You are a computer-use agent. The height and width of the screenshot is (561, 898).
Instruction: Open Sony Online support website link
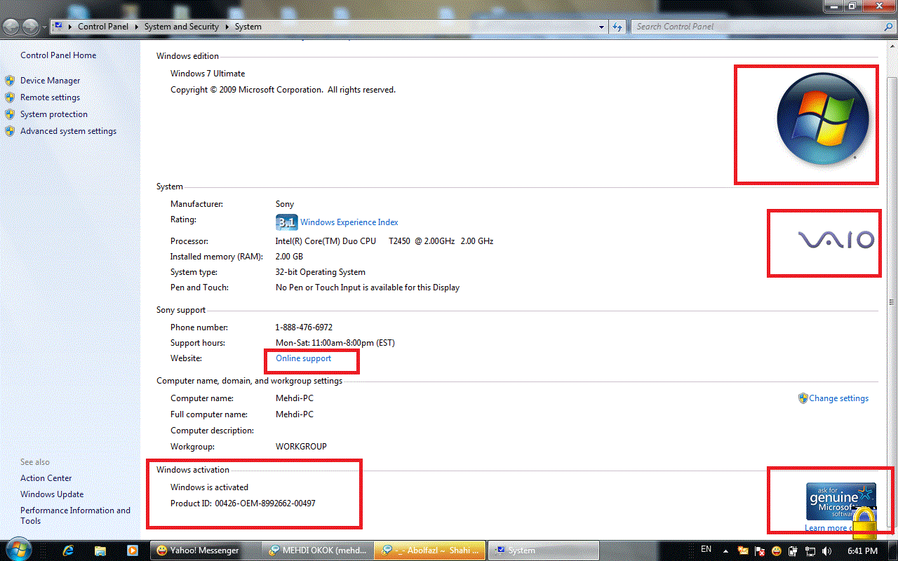(303, 358)
